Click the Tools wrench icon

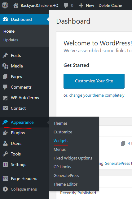click(5, 154)
